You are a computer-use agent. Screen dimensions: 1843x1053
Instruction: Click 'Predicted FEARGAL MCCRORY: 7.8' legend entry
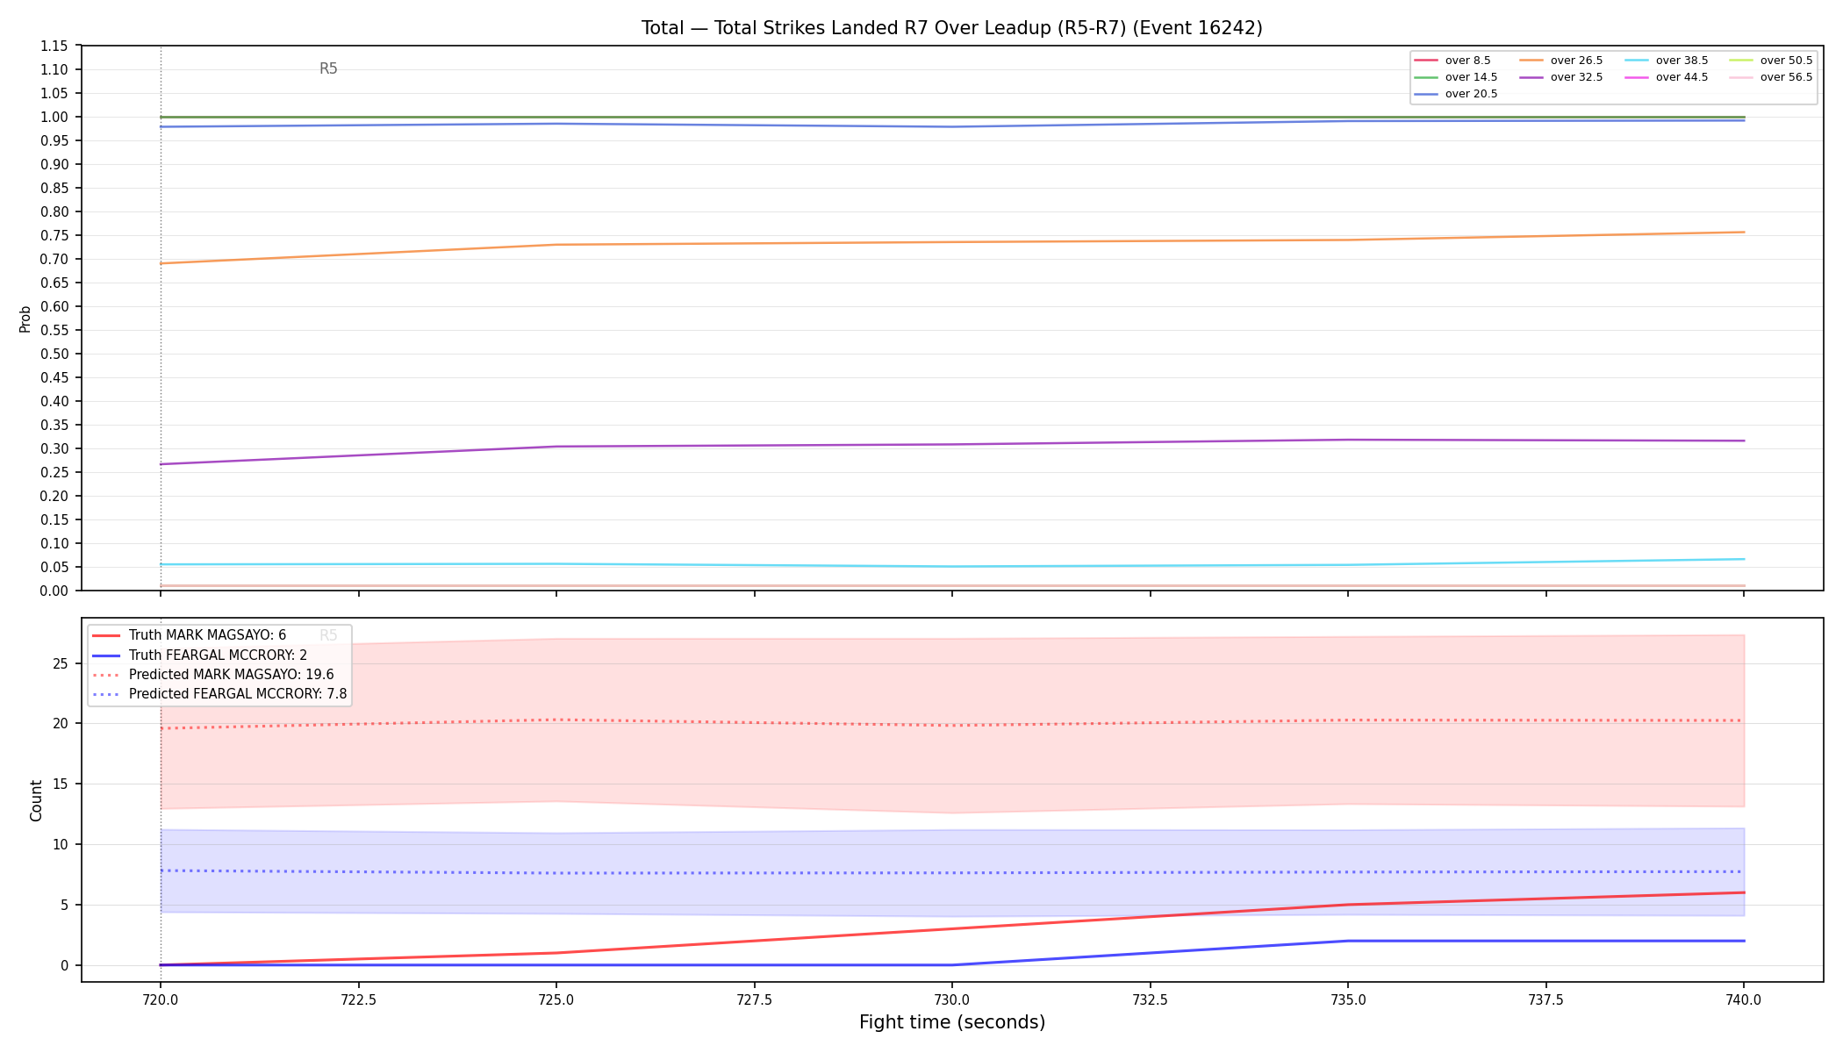point(219,694)
